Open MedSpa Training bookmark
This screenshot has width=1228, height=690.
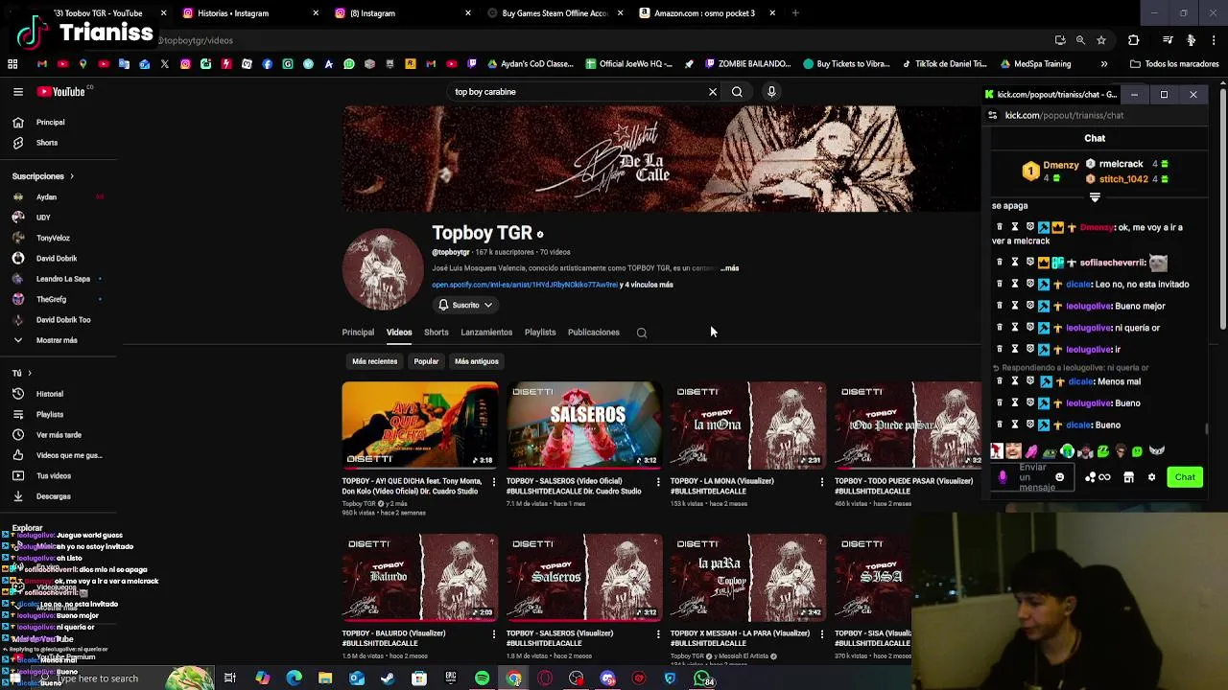1034,64
